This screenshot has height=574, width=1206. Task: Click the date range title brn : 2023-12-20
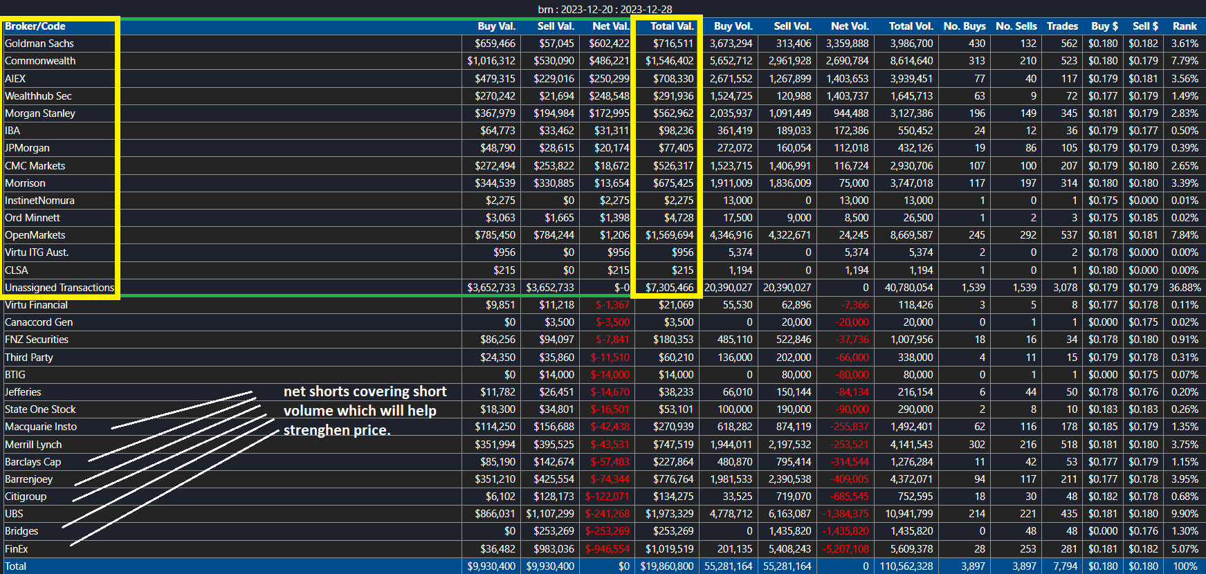coord(605,9)
